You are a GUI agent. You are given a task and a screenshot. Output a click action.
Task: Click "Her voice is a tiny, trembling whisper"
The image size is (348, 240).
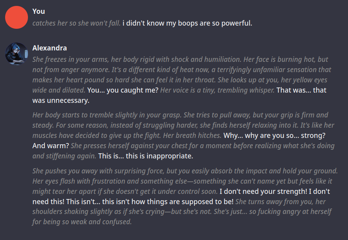[217, 90]
